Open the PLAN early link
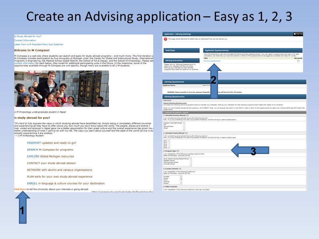 pyautogui.click(x=30, y=177)
